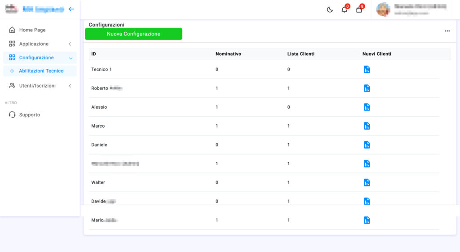Viewport: 460px width, 252px height.
Task: Open the Nuovi Clienti report for Alessio
Action: tap(367, 107)
